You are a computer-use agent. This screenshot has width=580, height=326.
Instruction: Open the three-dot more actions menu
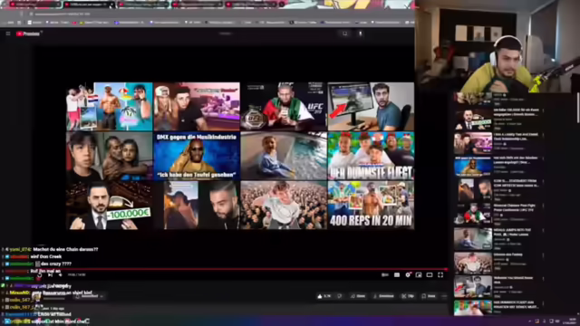coord(444,296)
